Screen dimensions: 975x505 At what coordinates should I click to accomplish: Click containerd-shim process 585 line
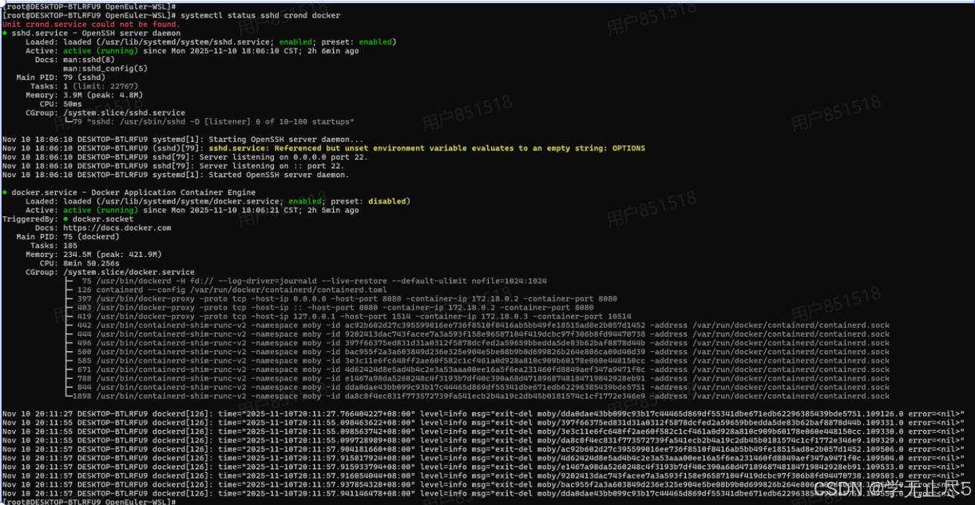pyautogui.click(x=478, y=361)
